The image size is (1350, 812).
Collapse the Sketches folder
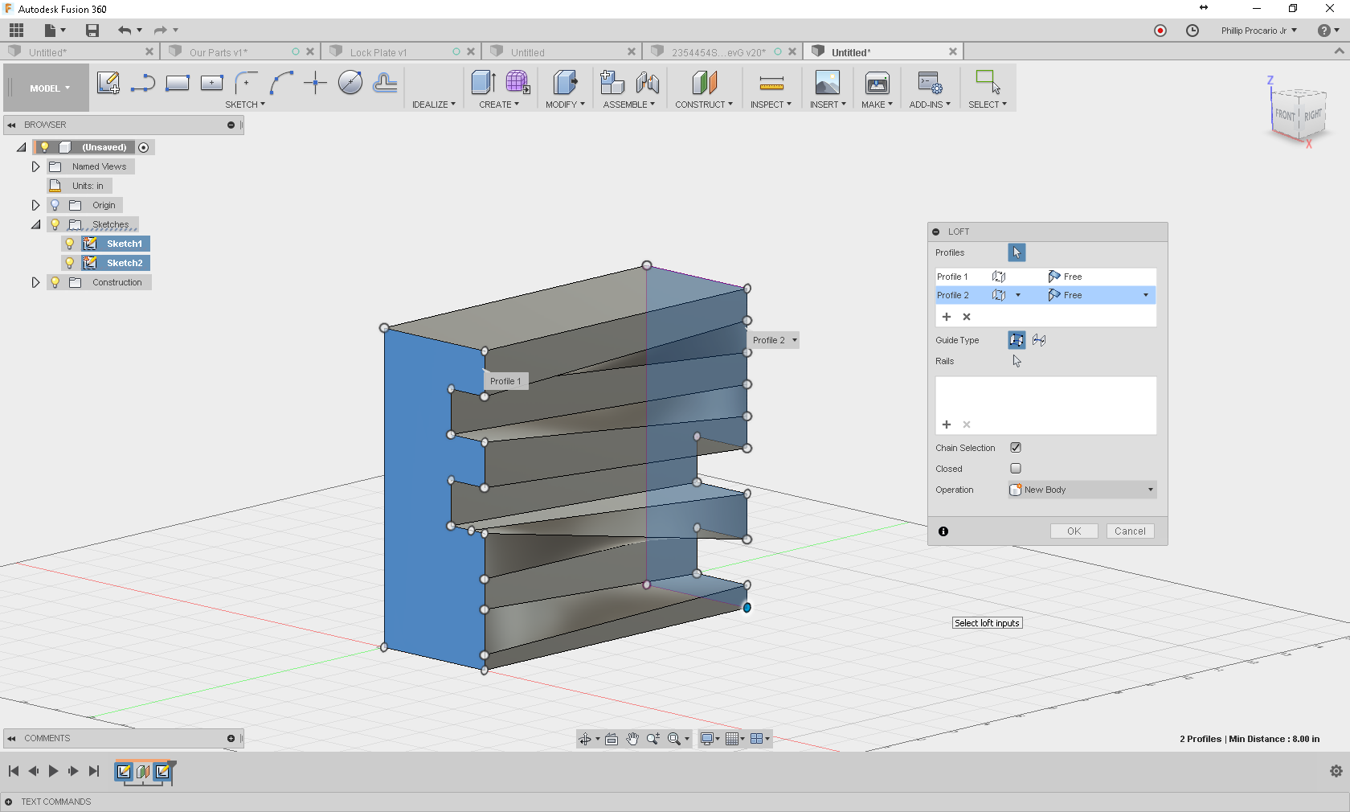click(x=35, y=224)
